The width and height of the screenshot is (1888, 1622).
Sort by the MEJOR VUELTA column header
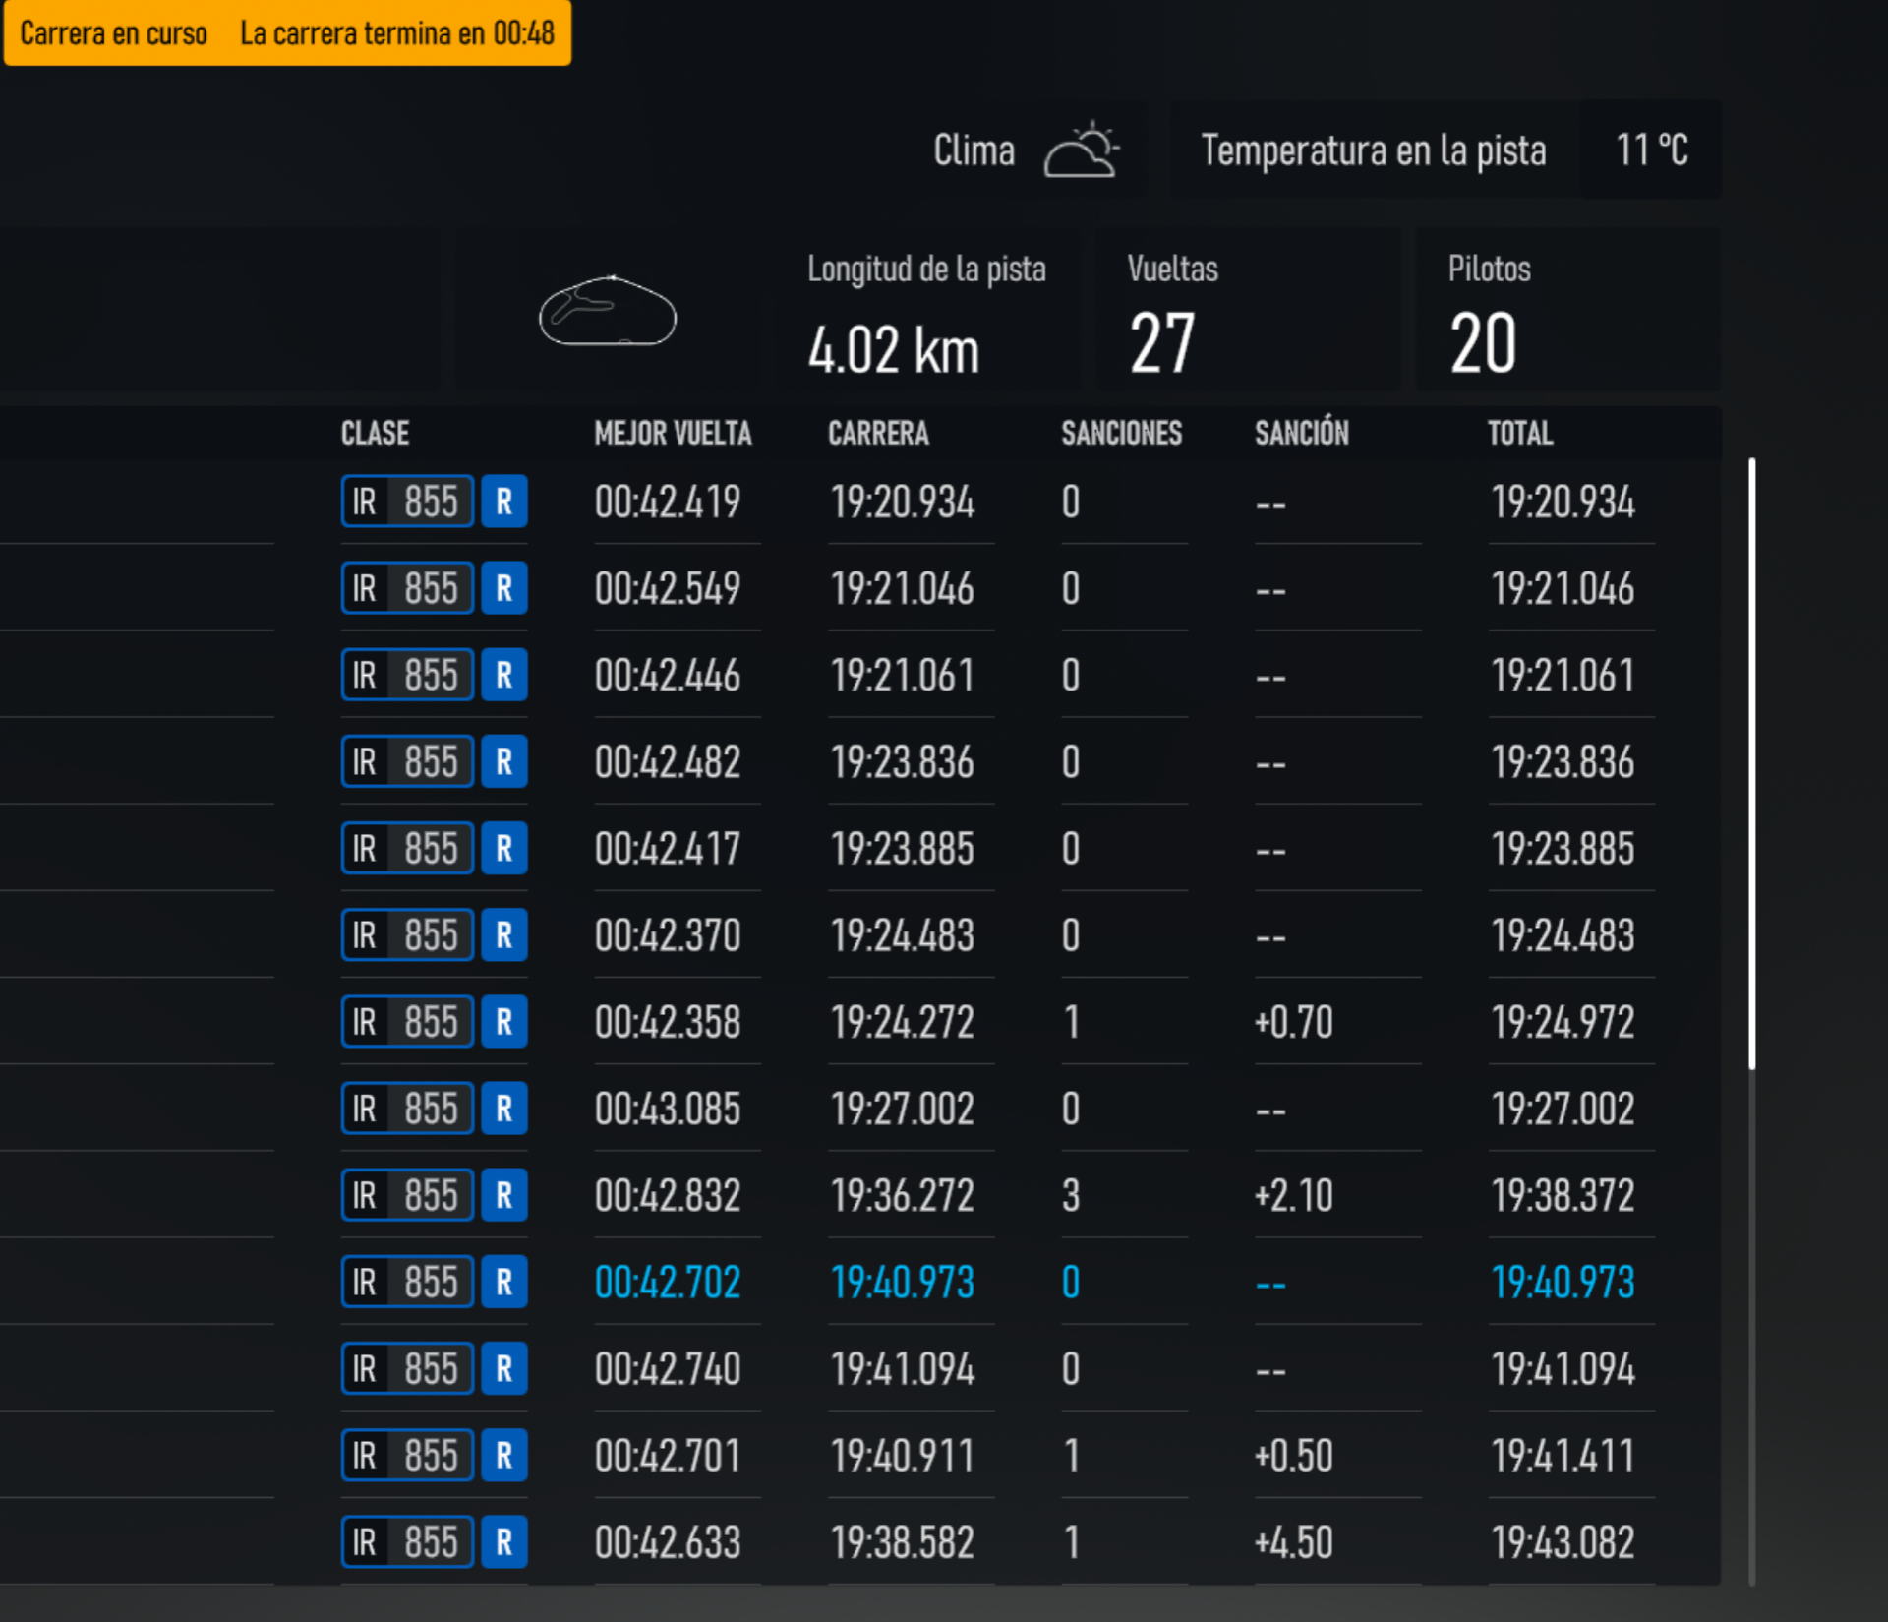(x=673, y=433)
